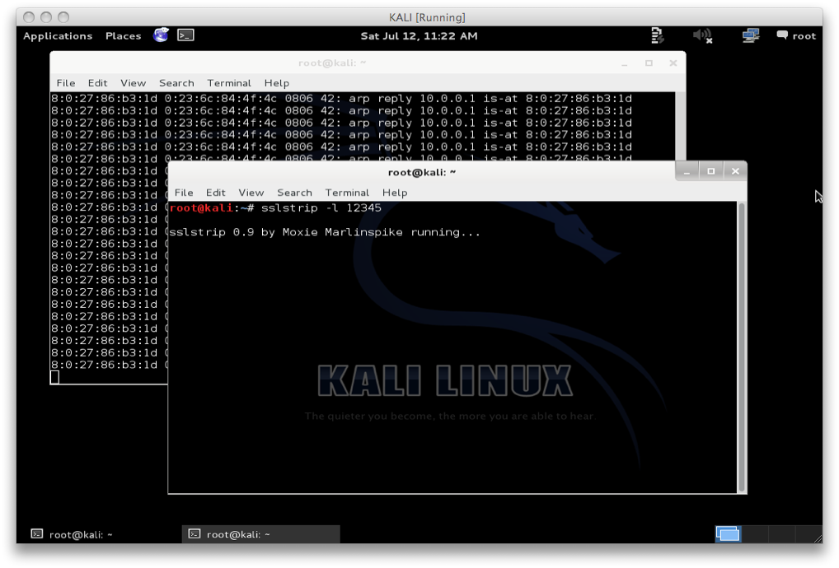Close the background arp terminal window
The image size is (839, 568).
(x=673, y=63)
